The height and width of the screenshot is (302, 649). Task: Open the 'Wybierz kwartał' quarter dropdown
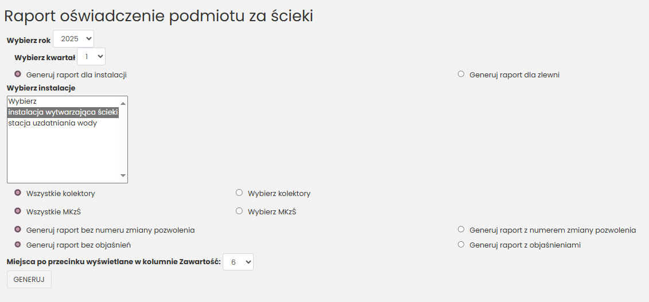[x=91, y=56]
